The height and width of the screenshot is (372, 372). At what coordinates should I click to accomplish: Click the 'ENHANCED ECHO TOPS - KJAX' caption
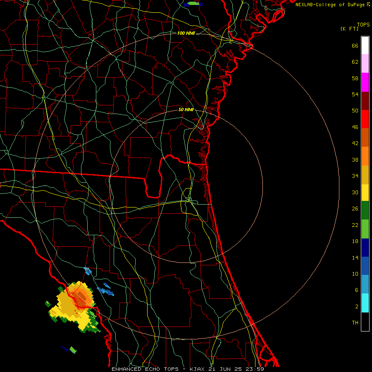click(156, 369)
